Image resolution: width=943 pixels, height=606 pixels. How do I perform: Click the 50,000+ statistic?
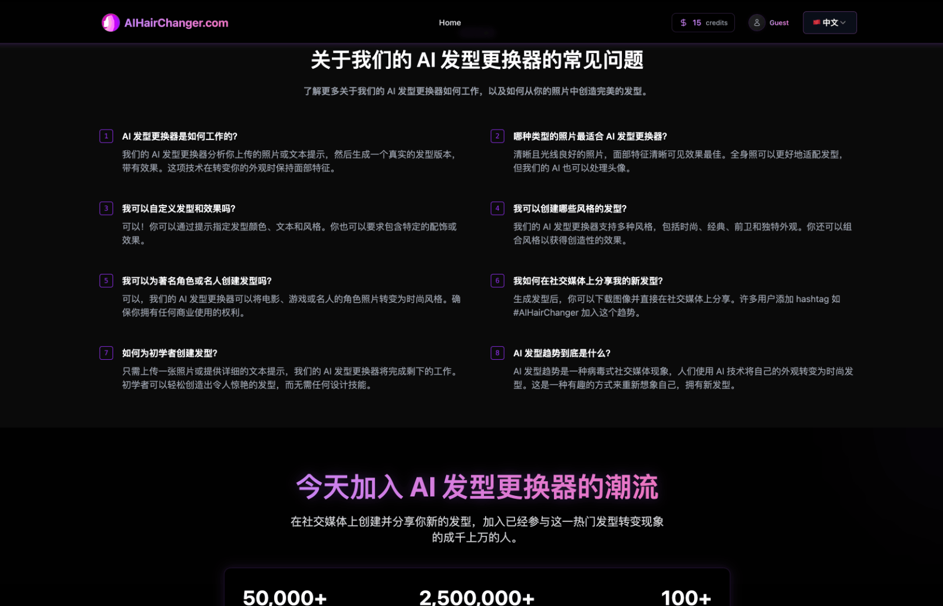(x=285, y=597)
